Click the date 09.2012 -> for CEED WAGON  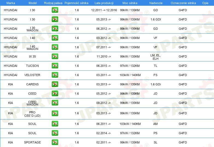103,103
